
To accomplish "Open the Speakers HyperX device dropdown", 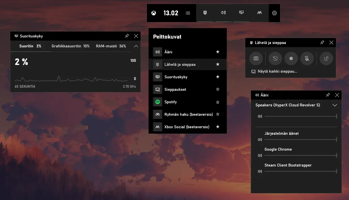I will [335, 105].
